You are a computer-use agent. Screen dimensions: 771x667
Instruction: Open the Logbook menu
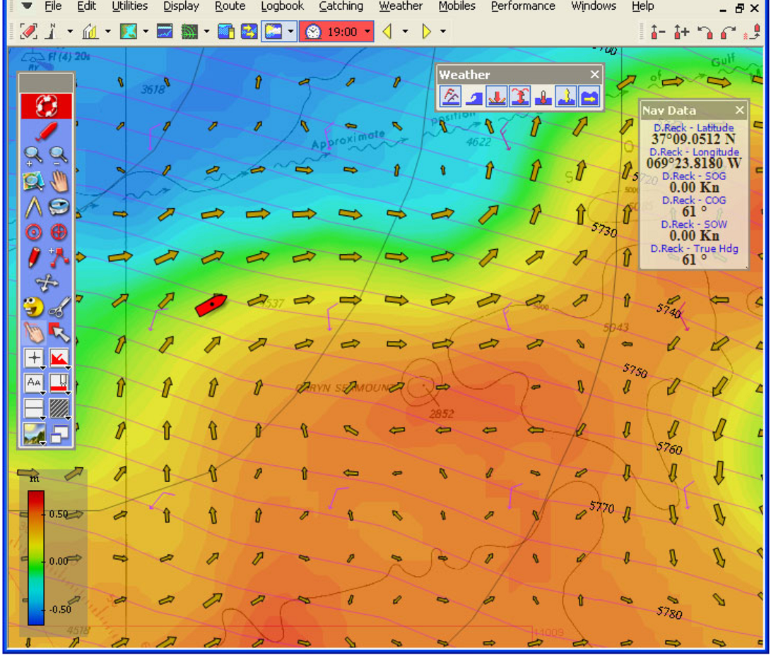coord(282,6)
